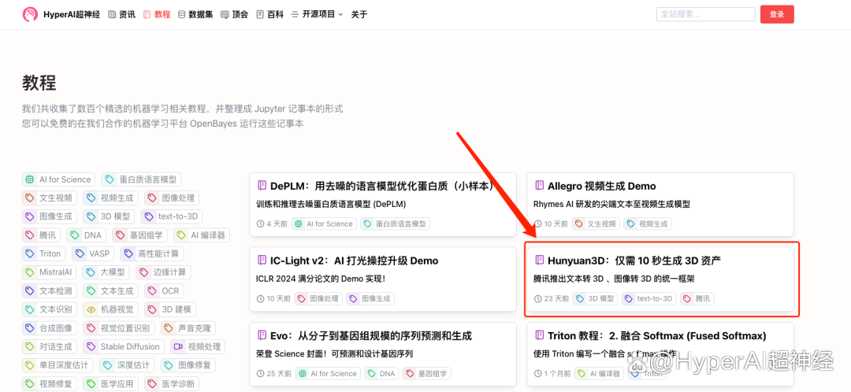
Task: Select the 声音克隆 tag
Action: (188, 327)
